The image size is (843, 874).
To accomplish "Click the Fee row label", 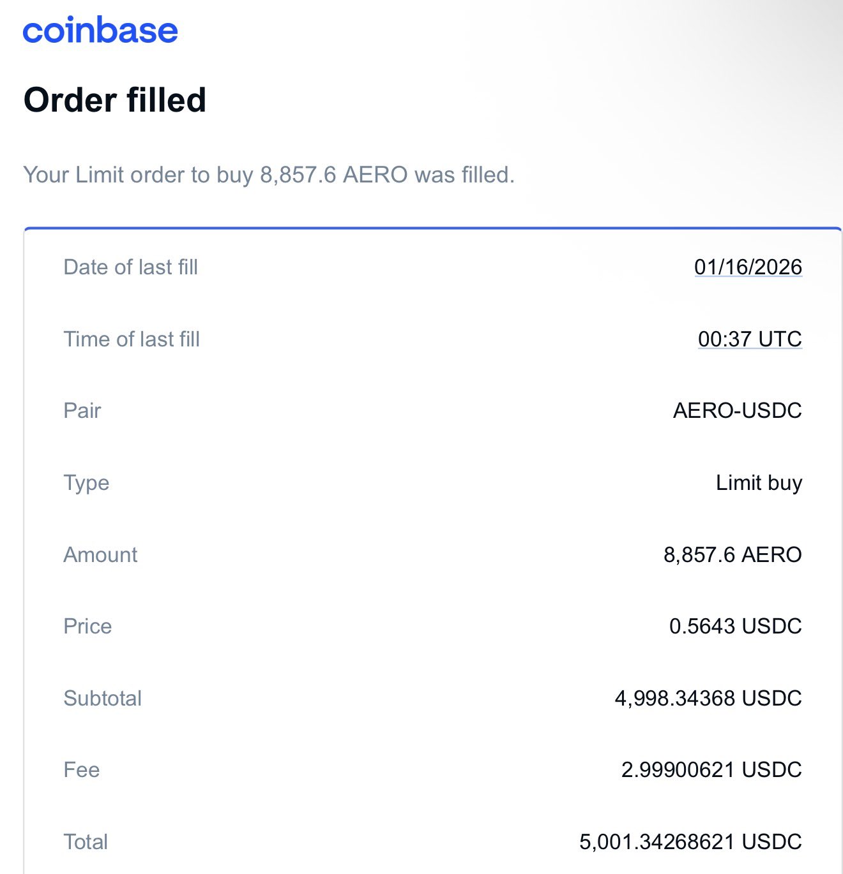I will [82, 769].
